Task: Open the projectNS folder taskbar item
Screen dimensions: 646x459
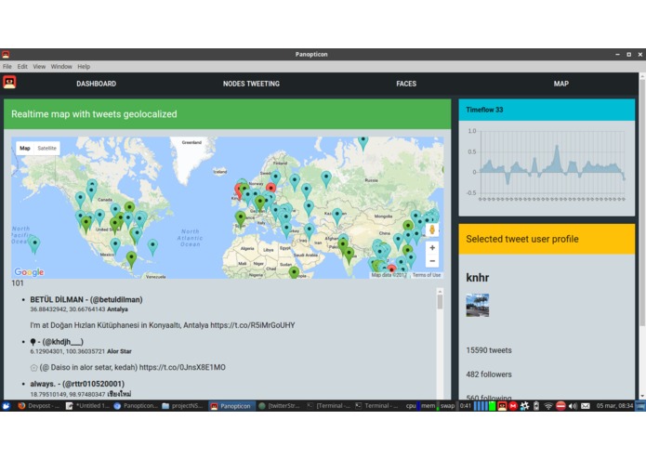Action: pyautogui.click(x=183, y=406)
